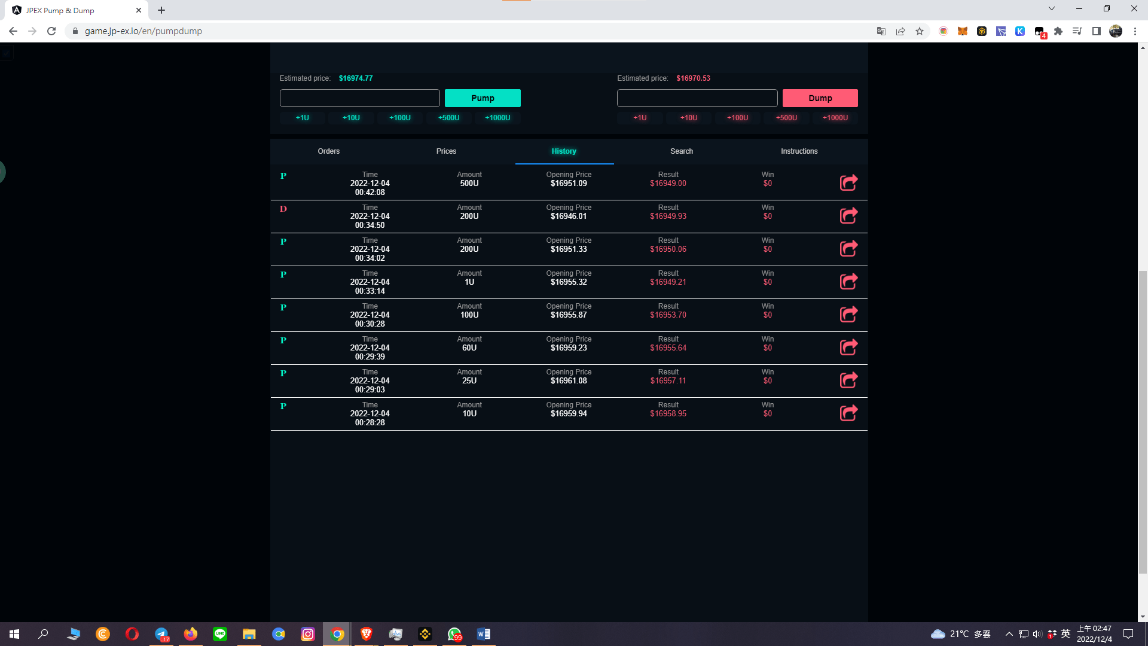The width and height of the screenshot is (1148, 646).
Task: Bookmark this page with star icon
Action: coord(920,31)
